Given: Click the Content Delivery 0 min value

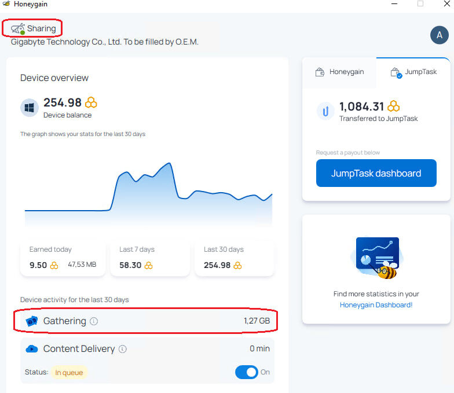Looking at the screenshot, I should point(259,348).
